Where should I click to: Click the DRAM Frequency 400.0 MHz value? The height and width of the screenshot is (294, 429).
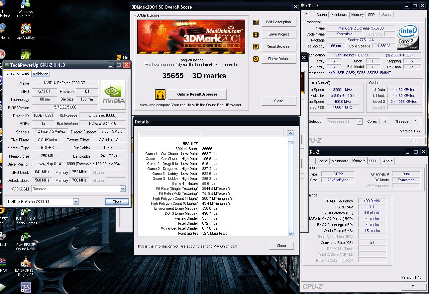372,201
